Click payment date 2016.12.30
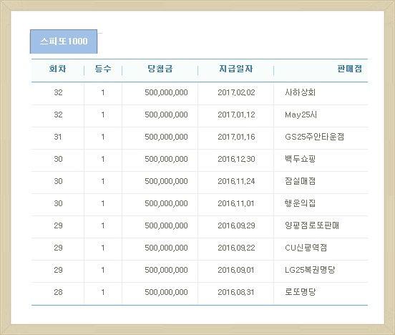Screen dimensions: 395x335 pos(236,159)
